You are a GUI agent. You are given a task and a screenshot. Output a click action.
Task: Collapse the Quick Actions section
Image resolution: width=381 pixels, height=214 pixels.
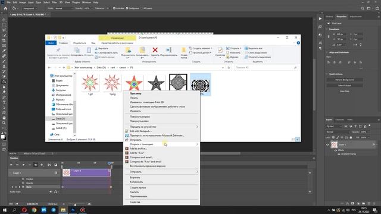[x=327, y=74]
